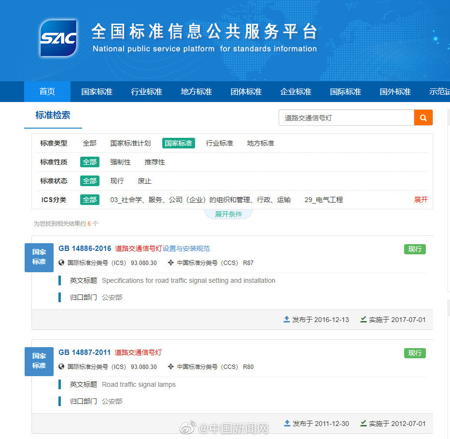The height and width of the screenshot is (439, 450).
Task: Open standard GB 14887-2011 link
Action: coord(84,352)
